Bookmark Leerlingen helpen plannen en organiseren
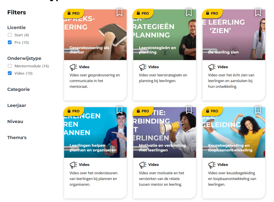 tap(119, 110)
